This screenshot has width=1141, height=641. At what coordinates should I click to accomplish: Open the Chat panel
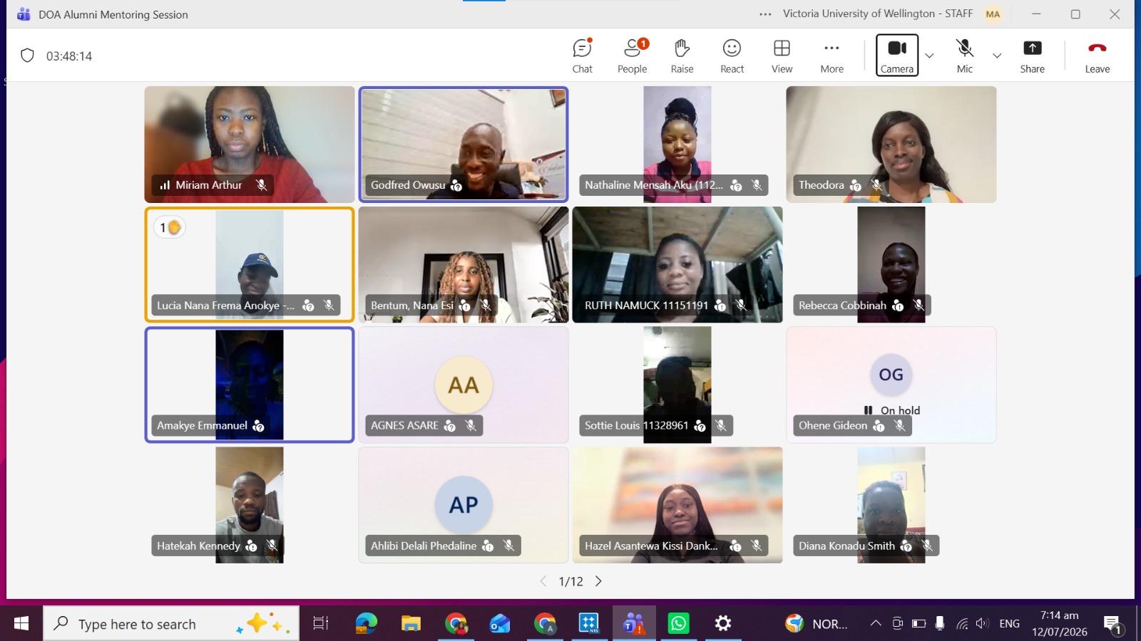[583, 56]
